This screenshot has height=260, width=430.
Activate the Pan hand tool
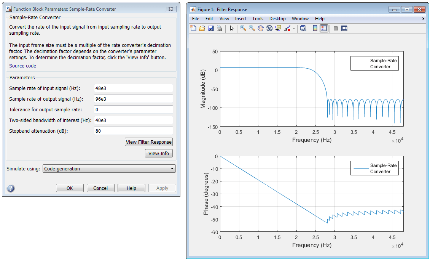tap(261, 28)
